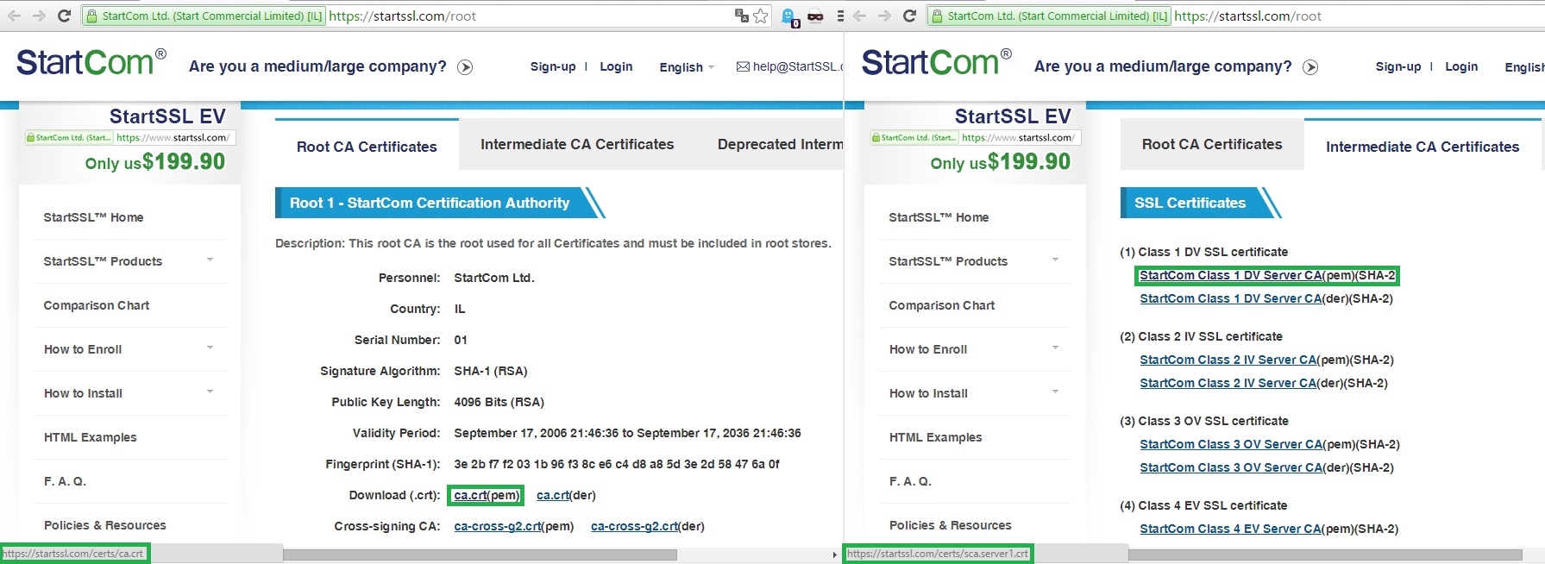Click the envelope icon next to help@StartSSL
Screen dimensions: 1545x564
pos(742,66)
